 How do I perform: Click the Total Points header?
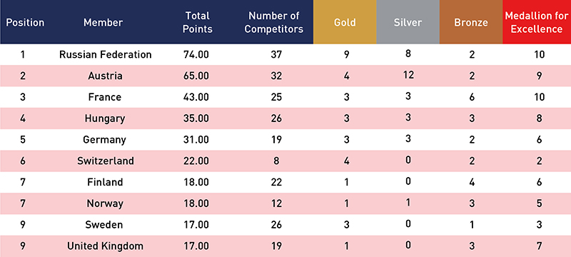coord(198,22)
